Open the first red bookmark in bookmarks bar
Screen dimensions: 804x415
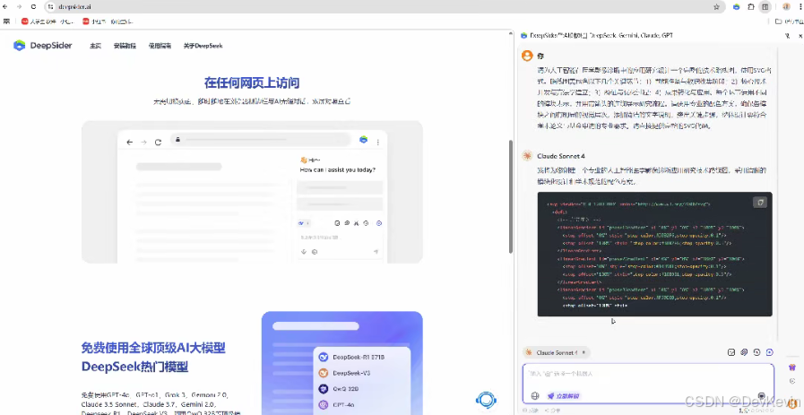(x=48, y=22)
